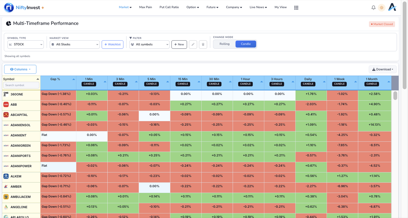Switch change mode to Rolling

(224, 44)
